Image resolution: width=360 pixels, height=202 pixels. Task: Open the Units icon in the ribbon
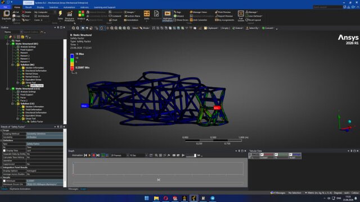coord(146,13)
